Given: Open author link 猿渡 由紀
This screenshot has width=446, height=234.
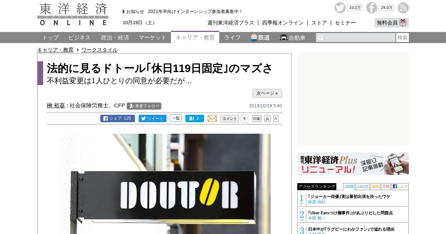Looking at the screenshot, I should (x=317, y=202).
